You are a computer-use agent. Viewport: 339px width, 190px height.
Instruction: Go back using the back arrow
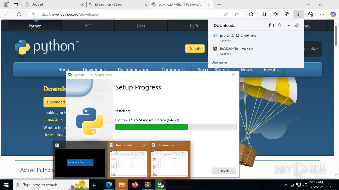(x=7, y=14)
